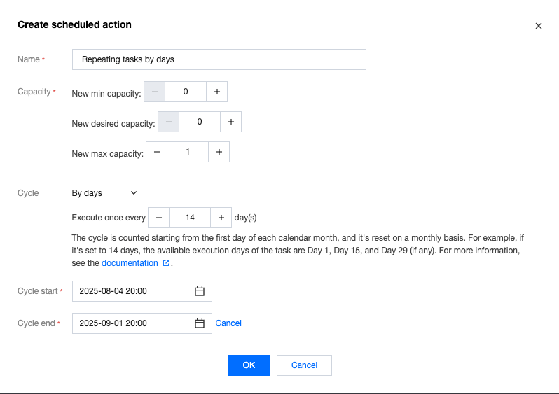Increase the new min capacity value
The width and height of the screenshot is (559, 394).
click(x=217, y=92)
